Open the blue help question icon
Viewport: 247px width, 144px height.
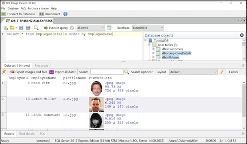pyautogui.click(x=65, y=14)
